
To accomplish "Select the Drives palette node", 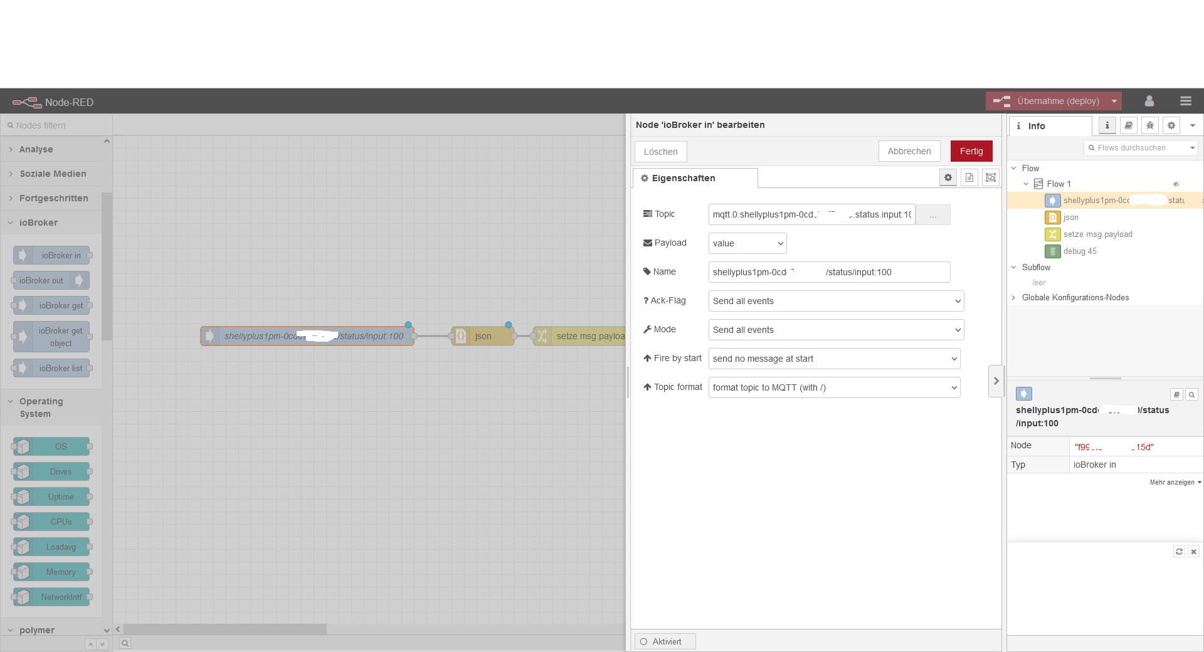I will click(x=52, y=471).
